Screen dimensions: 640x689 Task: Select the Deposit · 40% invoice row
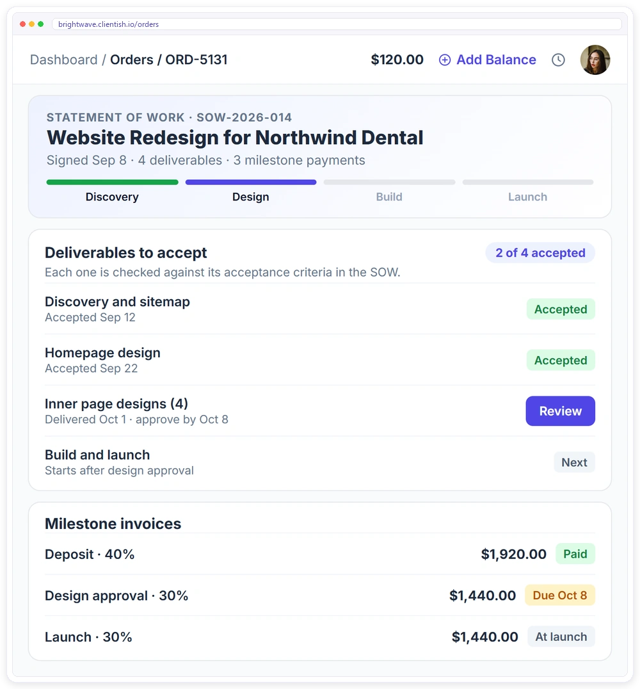click(x=320, y=554)
